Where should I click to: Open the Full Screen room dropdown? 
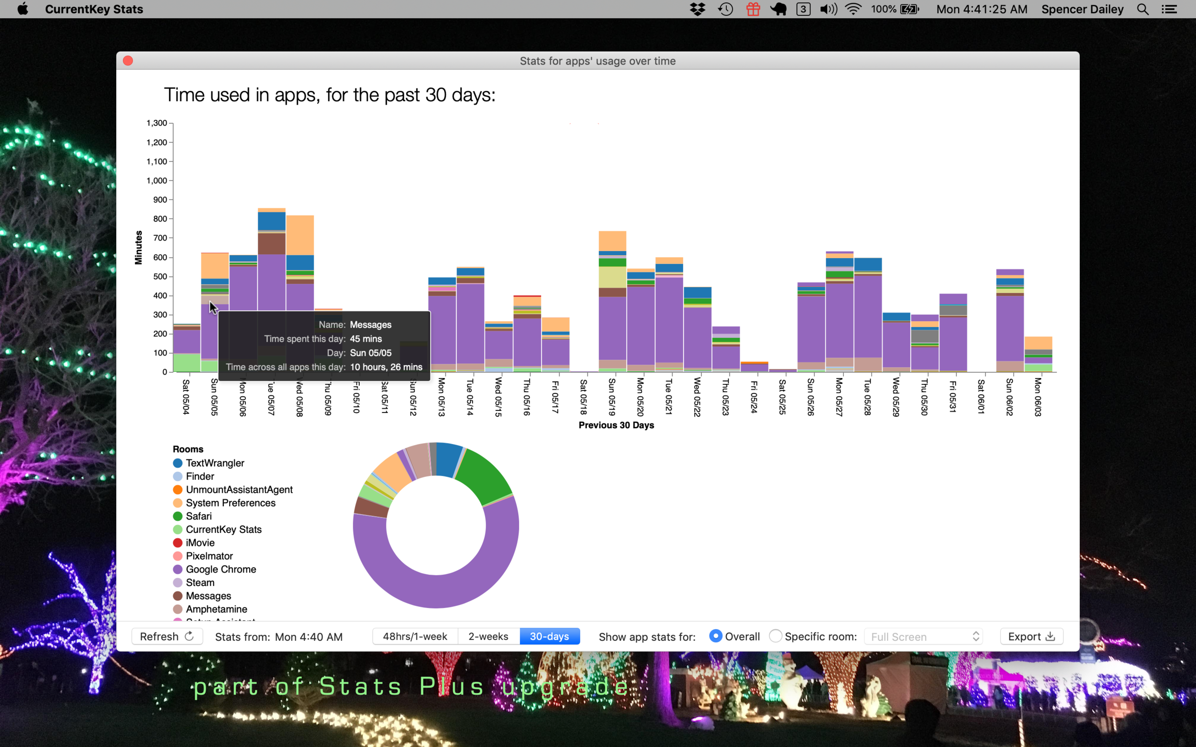(923, 636)
